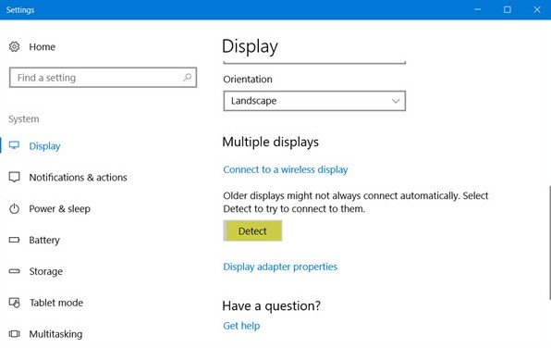The height and width of the screenshot is (348, 551).
Task: Open the Orientation Landscape dropdown
Action: (314, 101)
